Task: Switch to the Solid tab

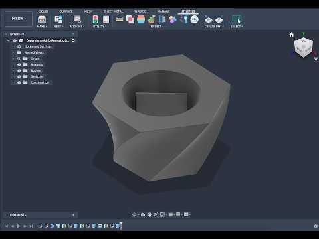Action: click(x=43, y=11)
